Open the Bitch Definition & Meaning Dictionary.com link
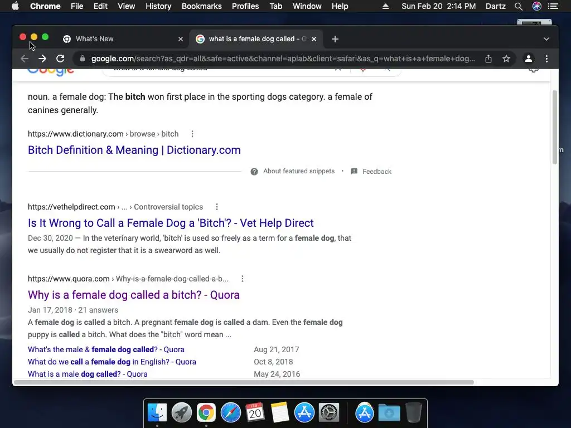571x428 pixels. 134,150
